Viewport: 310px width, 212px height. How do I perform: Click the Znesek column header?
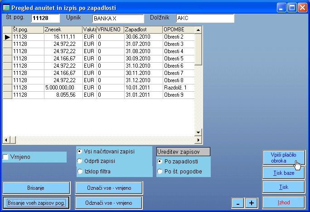[63, 30]
